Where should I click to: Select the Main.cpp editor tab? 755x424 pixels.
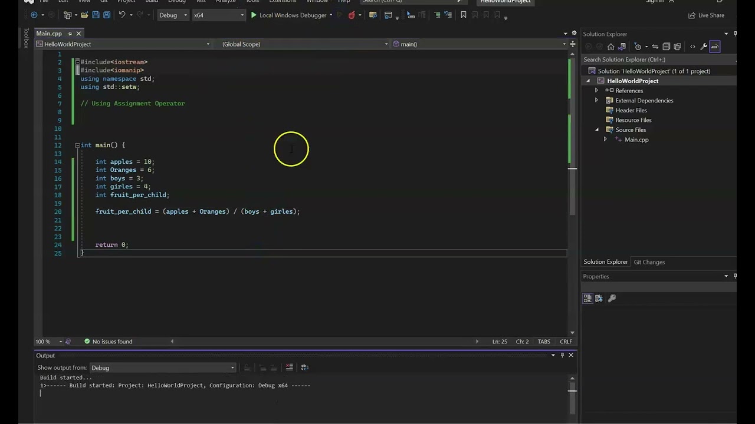coord(49,34)
